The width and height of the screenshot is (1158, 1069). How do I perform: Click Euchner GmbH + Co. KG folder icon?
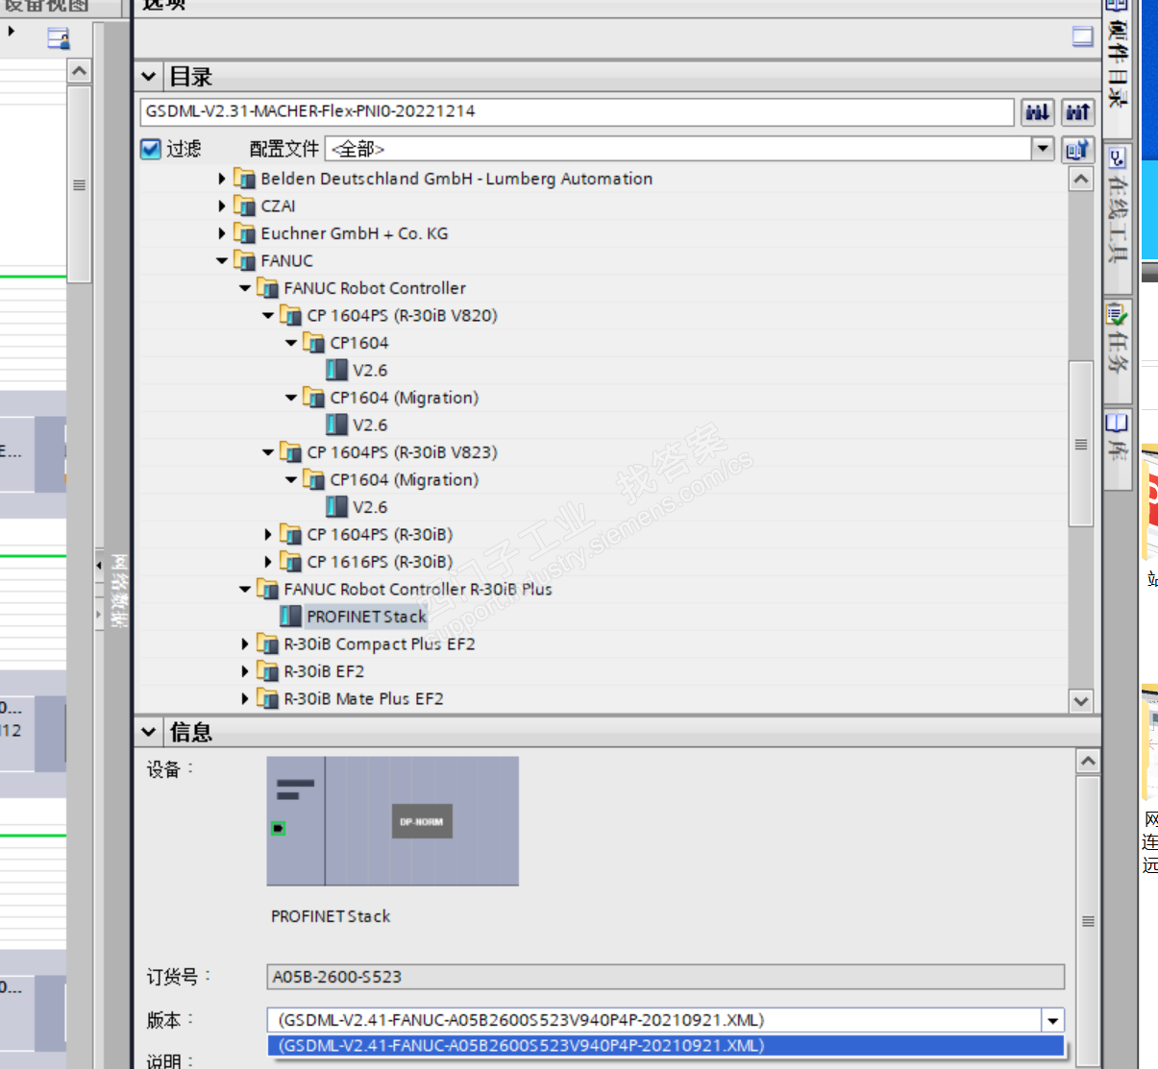click(x=245, y=233)
